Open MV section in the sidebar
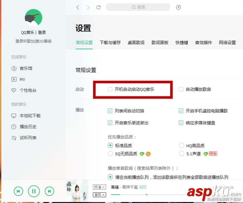Screen dimensions: 243x203 click(x=18, y=79)
